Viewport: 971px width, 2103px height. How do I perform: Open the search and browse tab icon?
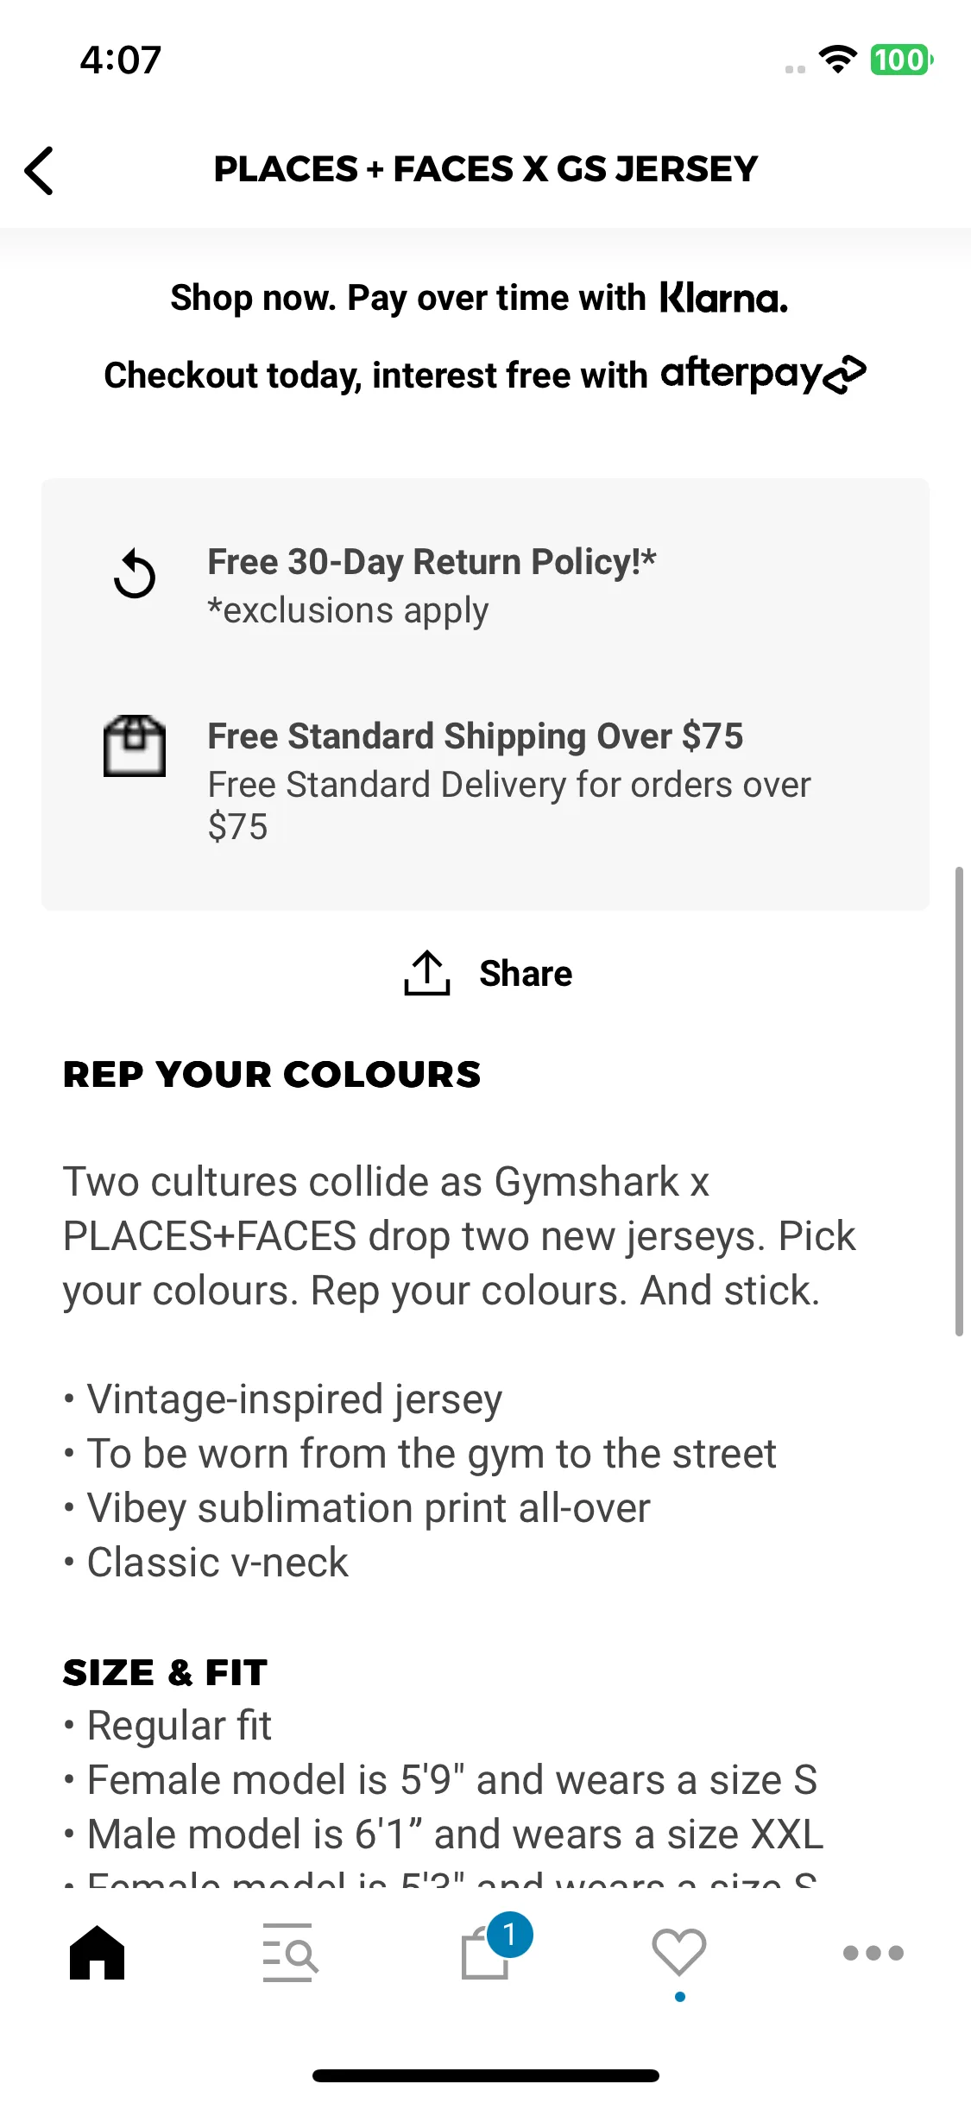pos(290,1952)
